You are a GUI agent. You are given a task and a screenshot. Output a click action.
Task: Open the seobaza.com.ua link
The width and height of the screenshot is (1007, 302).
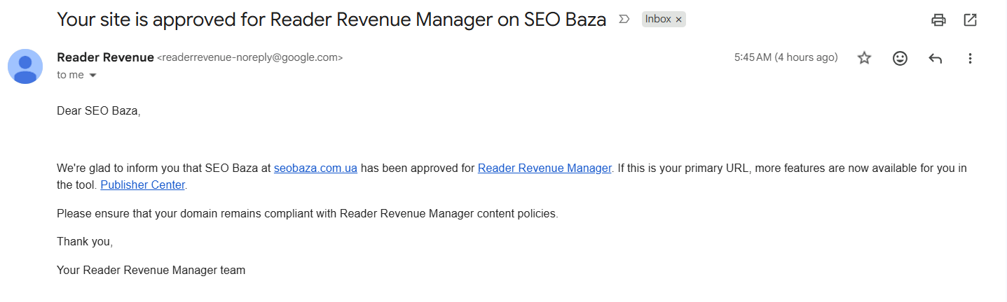tap(315, 168)
